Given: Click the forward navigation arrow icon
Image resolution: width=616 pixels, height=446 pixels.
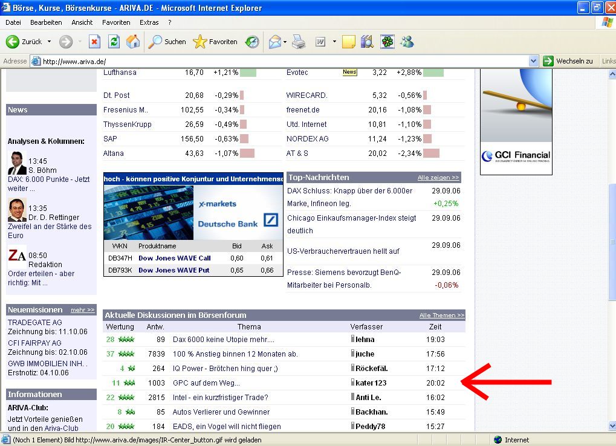Looking at the screenshot, I should tap(66, 42).
